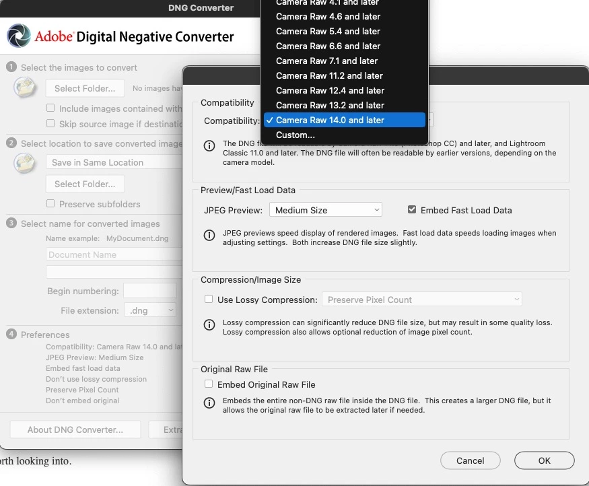
Task: Check Preserve subfolders option
Action: pos(50,203)
